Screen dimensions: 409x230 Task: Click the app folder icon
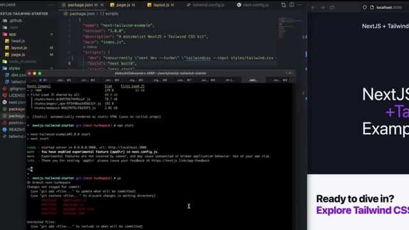pyautogui.click(x=4, y=34)
